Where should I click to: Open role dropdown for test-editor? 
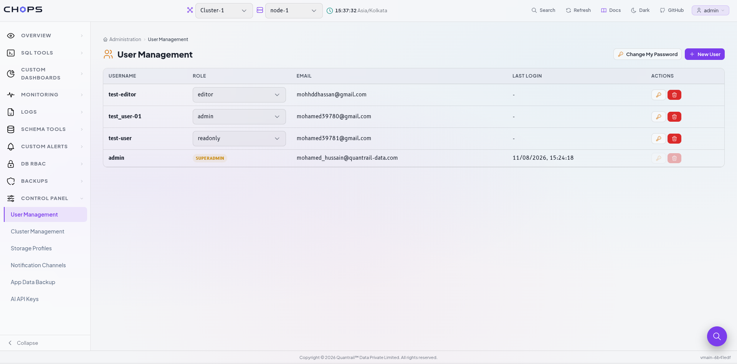[239, 95]
